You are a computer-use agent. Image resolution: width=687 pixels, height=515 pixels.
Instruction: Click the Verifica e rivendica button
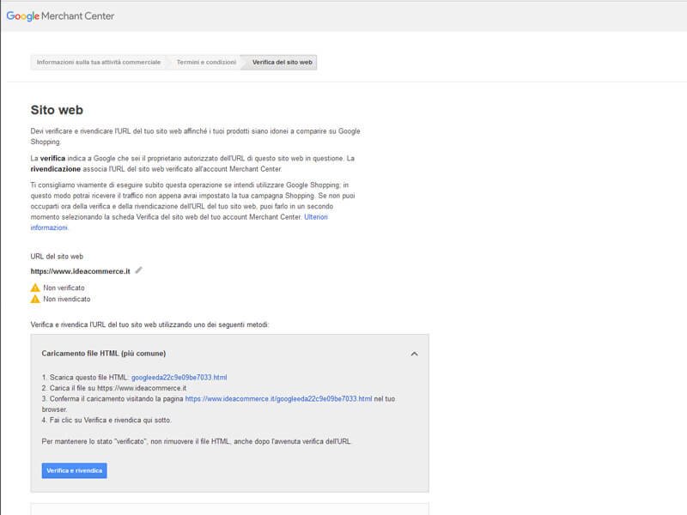coord(75,470)
